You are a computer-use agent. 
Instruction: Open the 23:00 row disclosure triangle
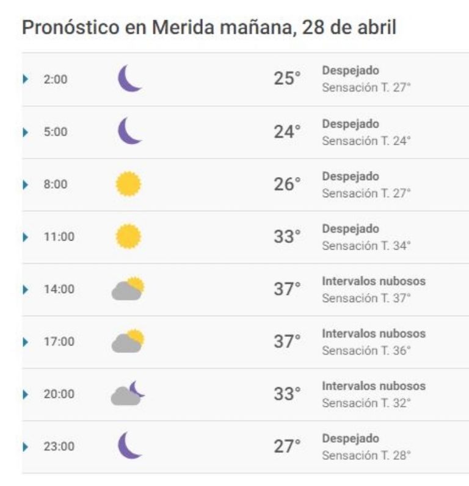(x=26, y=447)
